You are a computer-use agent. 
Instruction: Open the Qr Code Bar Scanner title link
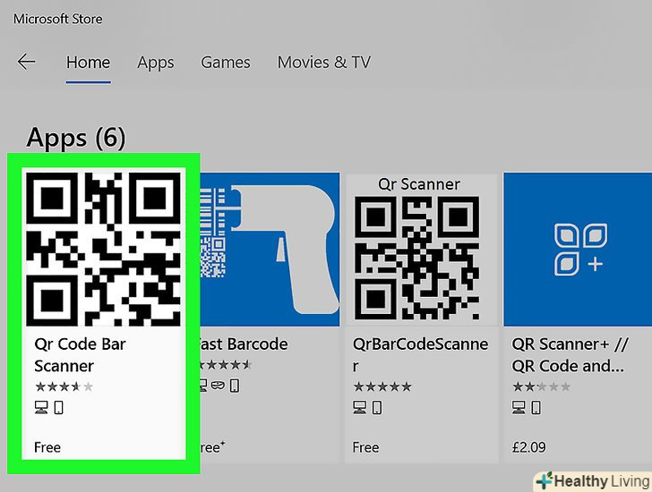coord(80,355)
